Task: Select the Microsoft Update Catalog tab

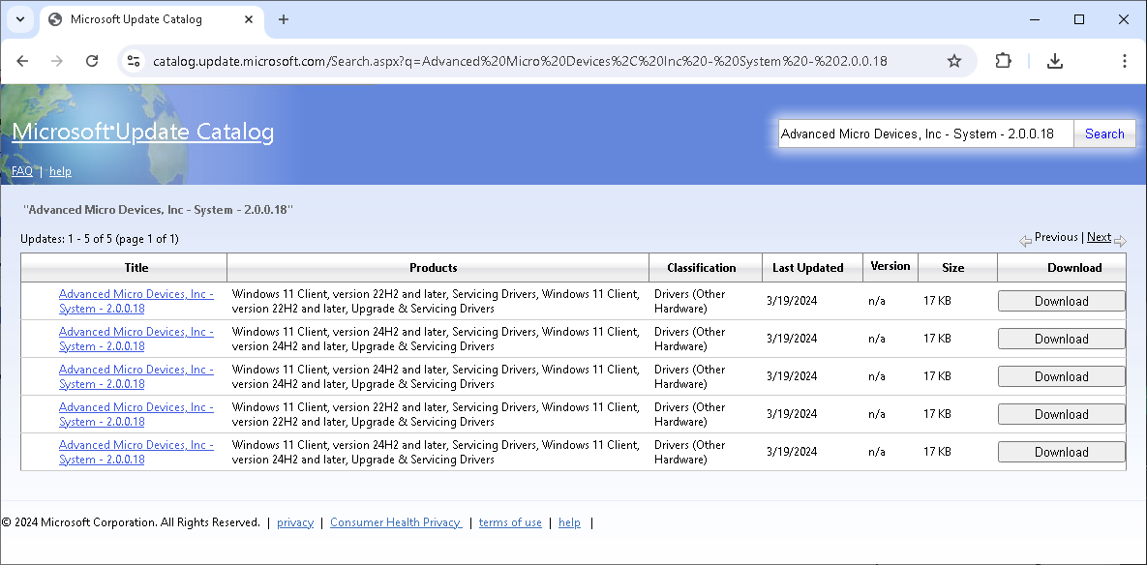Action: click(151, 19)
